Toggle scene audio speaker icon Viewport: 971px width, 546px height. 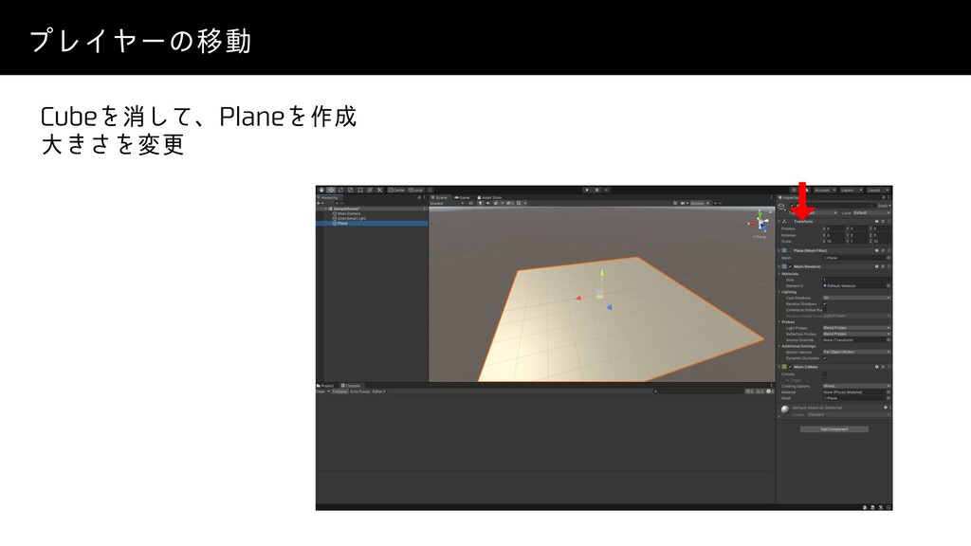(488, 203)
